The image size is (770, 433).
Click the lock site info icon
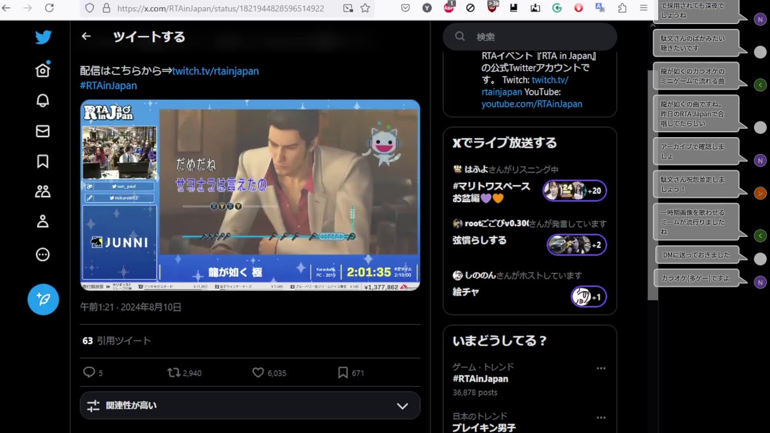pos(106,8)
